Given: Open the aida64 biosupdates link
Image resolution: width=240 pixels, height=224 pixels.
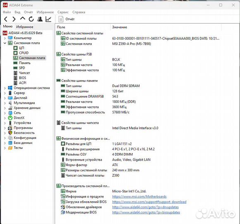Looking at the screenshot, I should click(146, 212).
